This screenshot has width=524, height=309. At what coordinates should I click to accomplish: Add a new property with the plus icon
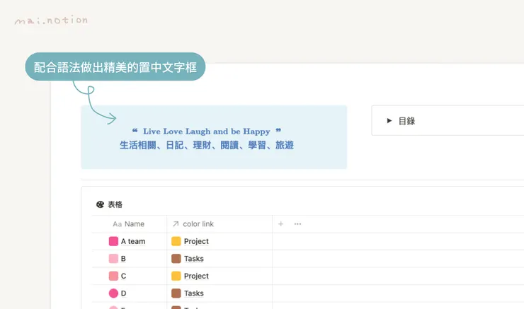(x=280, y=224)
